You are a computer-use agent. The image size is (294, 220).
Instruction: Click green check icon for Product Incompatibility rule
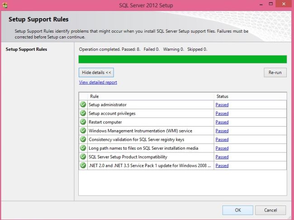pos(83,156)
